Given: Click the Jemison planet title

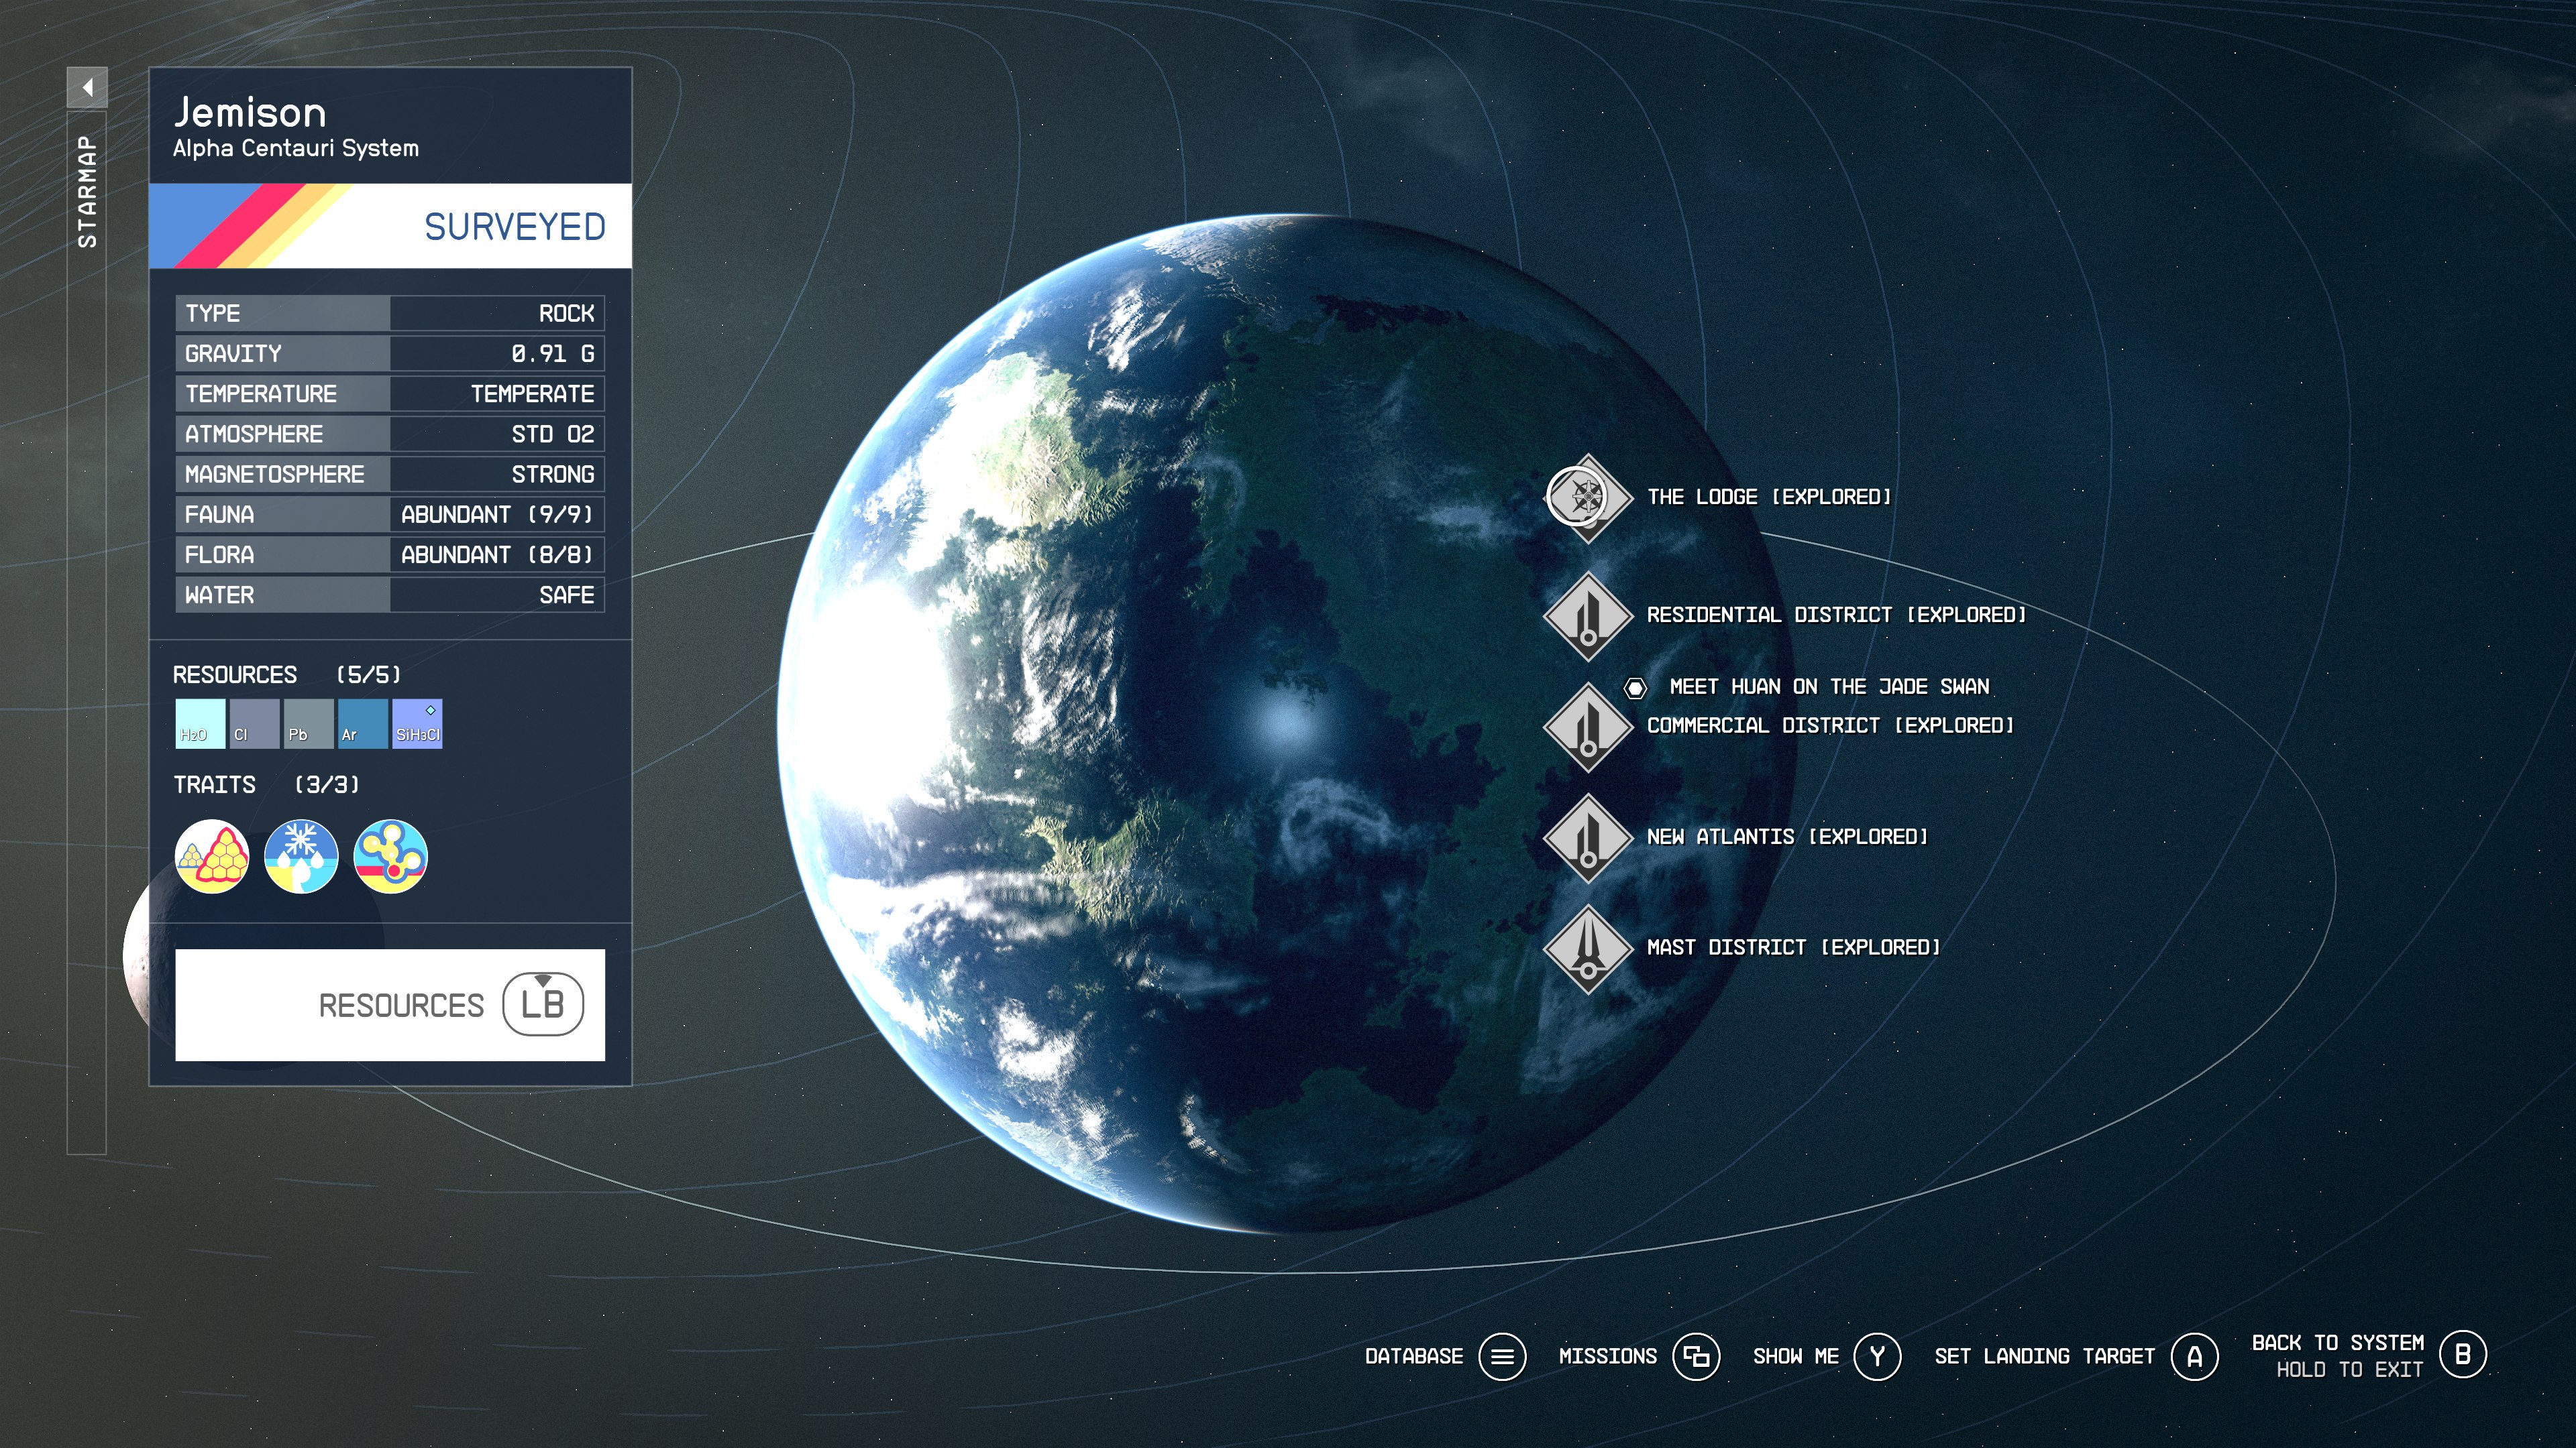Looking at the screenshot, I should point(250,112).
